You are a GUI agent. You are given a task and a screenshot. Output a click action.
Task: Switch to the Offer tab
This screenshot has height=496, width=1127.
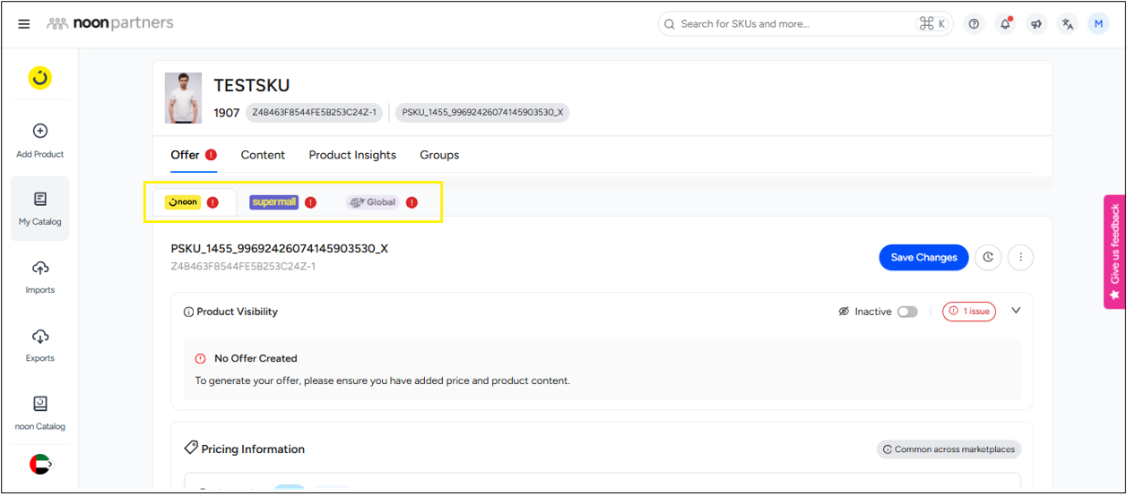[194, 155]
